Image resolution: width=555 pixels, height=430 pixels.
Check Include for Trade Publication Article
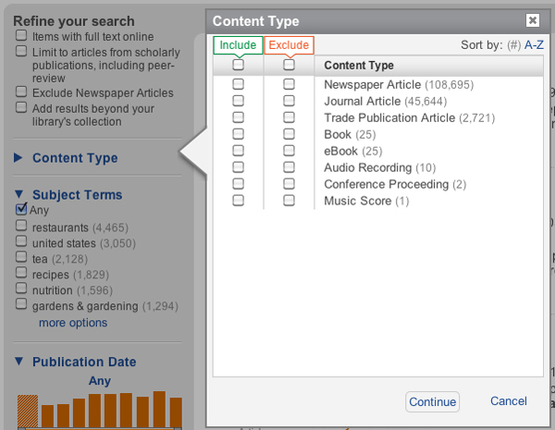point(239,117)
